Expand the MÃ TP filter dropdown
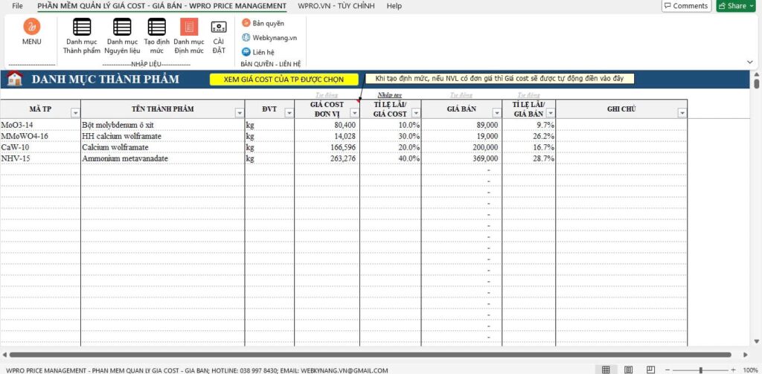 [74, 113]
